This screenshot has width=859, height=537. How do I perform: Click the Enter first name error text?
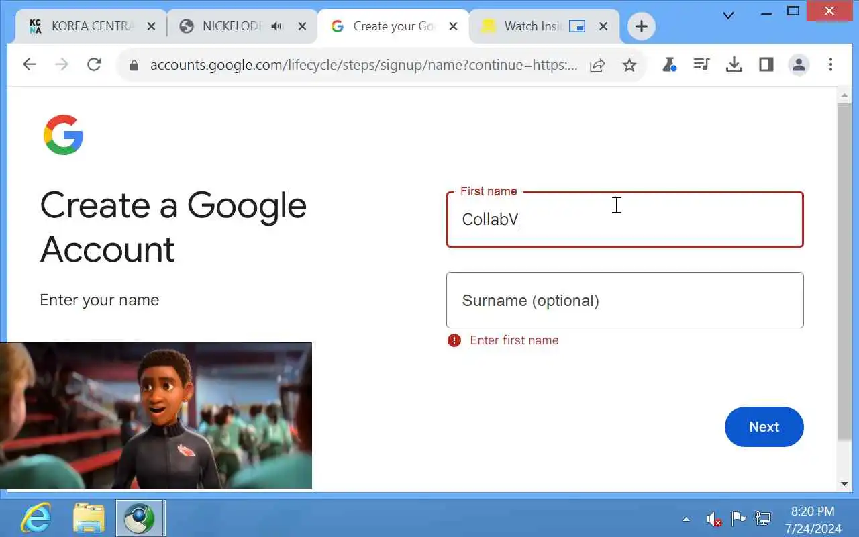tap(514, 340)
